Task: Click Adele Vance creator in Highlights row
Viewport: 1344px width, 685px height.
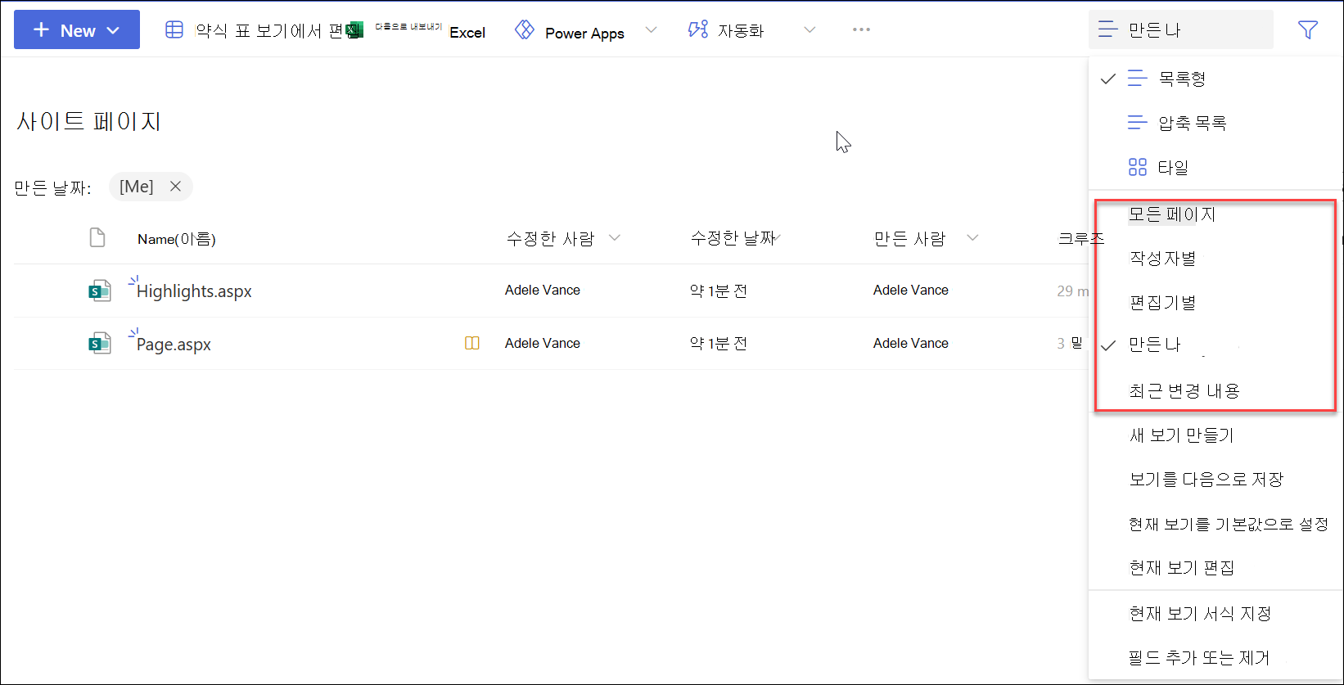Action: point(911,291)
